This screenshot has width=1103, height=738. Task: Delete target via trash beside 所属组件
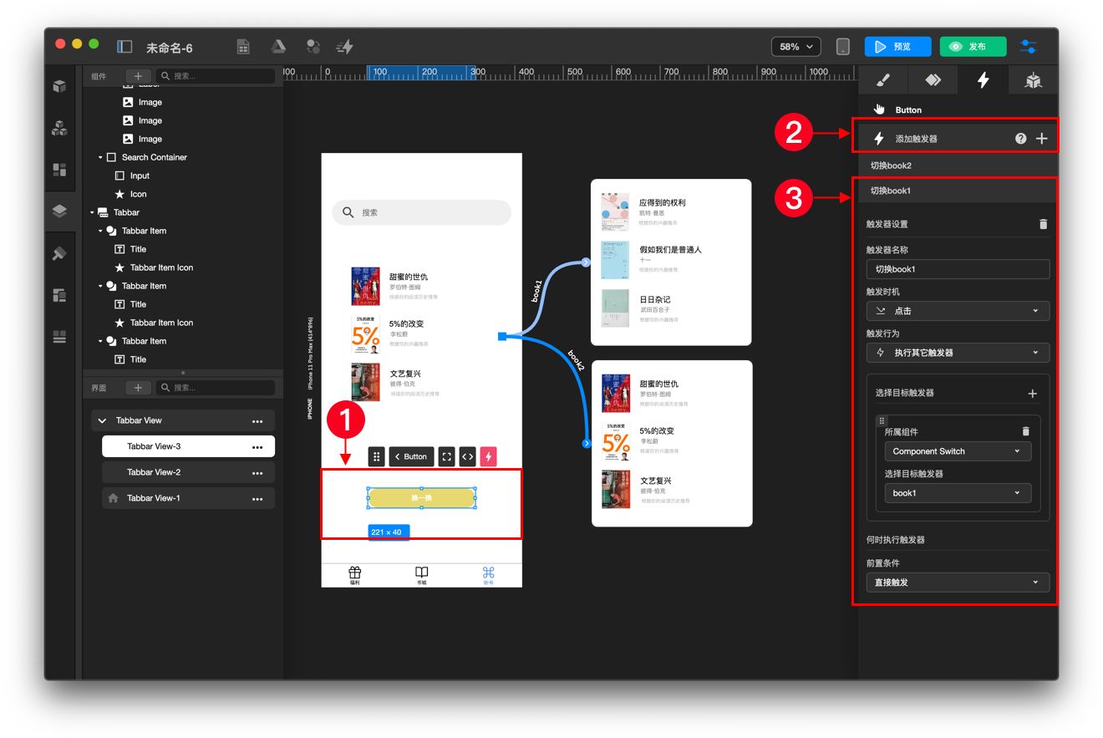[1026, 431]
